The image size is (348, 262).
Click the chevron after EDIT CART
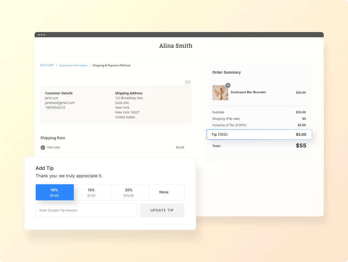click(x=56, y=66)
